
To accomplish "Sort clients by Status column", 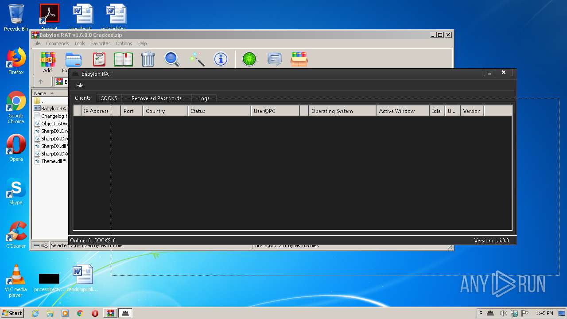I will 219,111.
